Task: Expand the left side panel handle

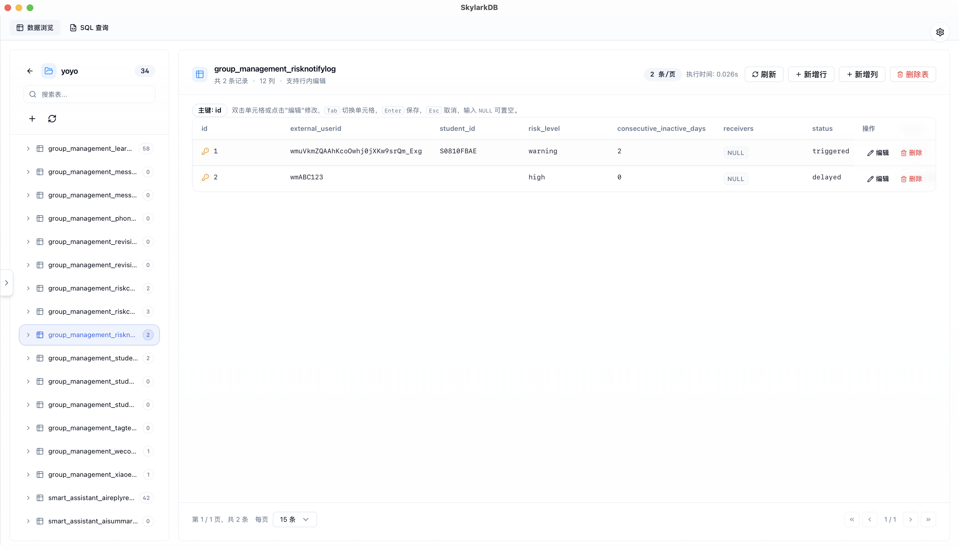Action: click(x=6, y=282)
